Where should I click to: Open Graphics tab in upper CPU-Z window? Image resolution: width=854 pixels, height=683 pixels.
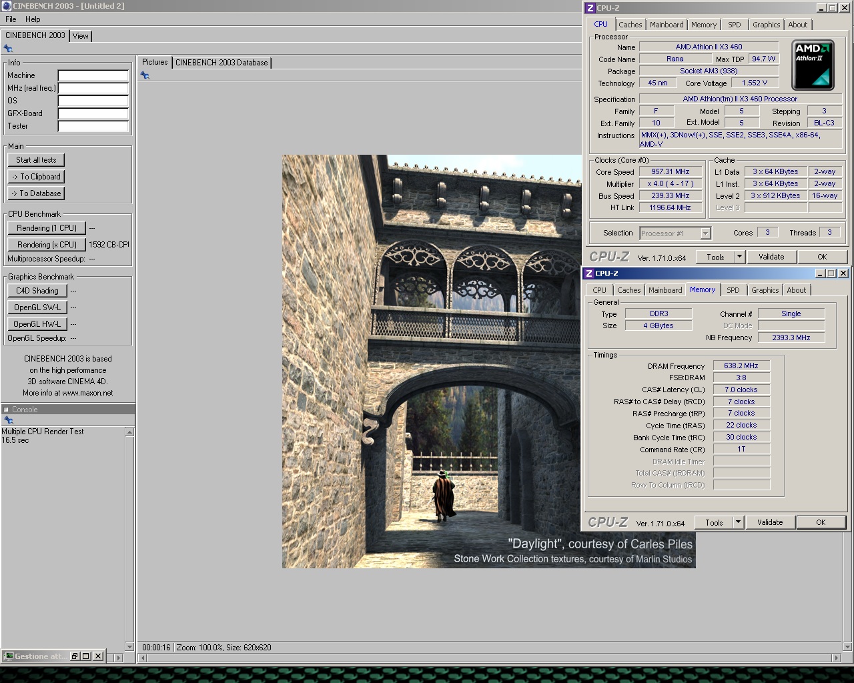tap(767, 25)
